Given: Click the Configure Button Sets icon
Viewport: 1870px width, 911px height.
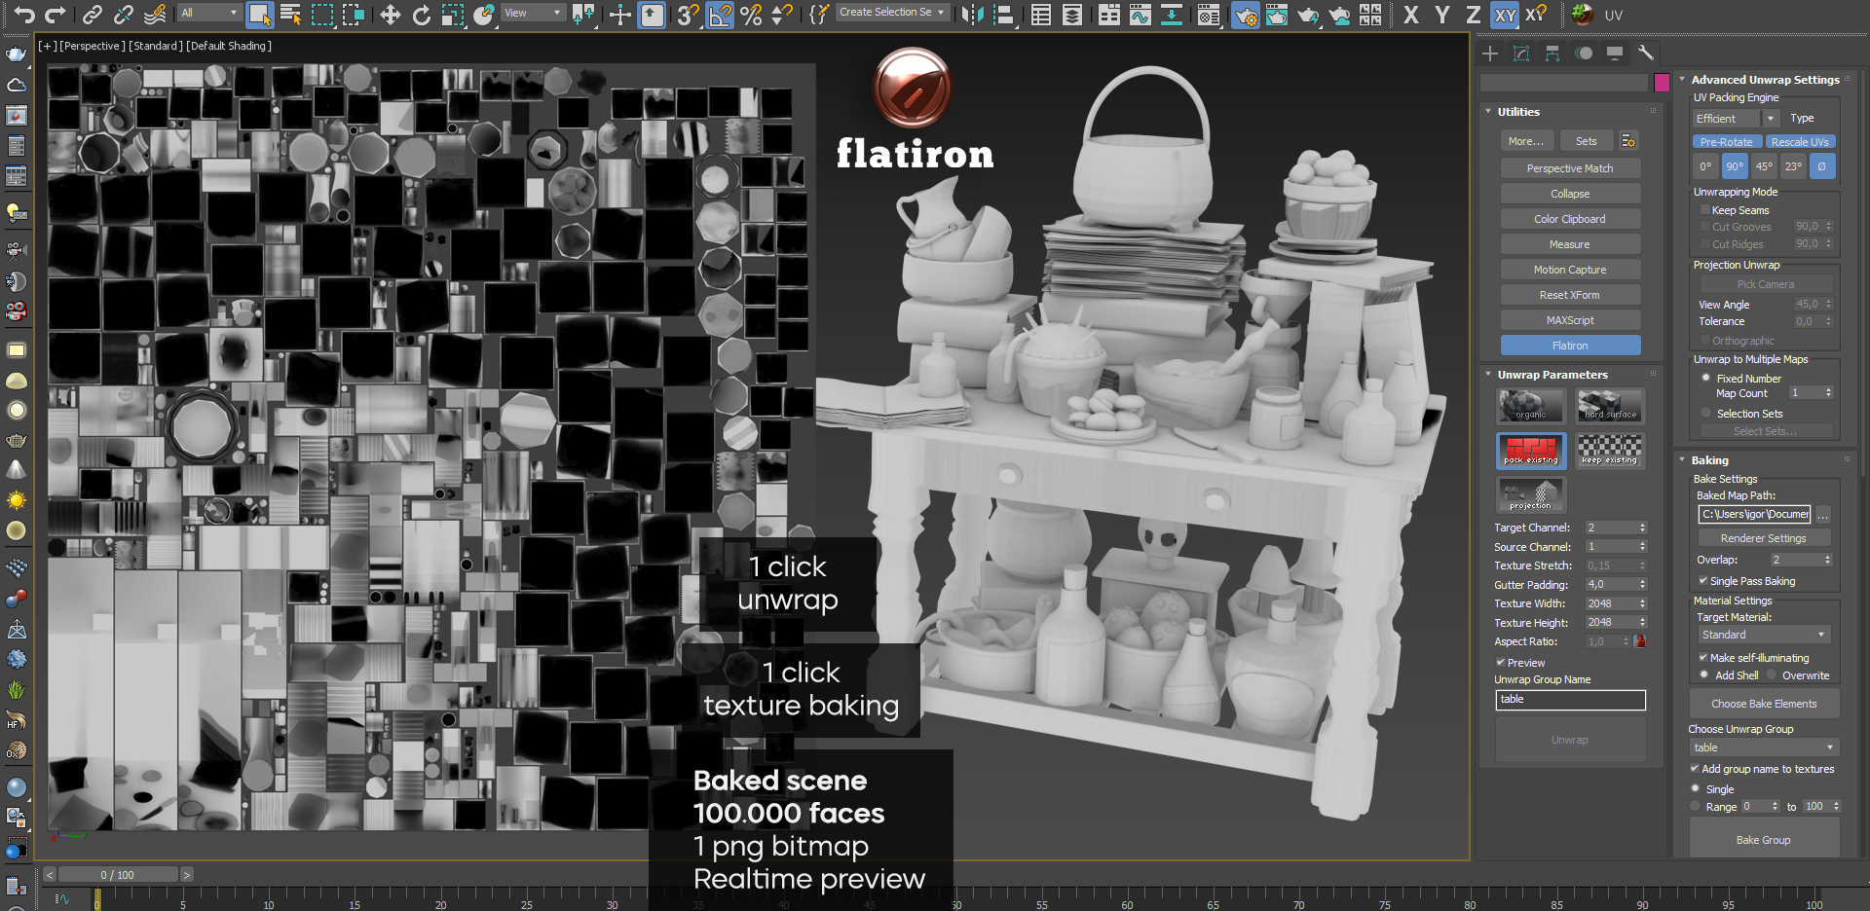Looking at the screenshot, I should click(1628, 141).
